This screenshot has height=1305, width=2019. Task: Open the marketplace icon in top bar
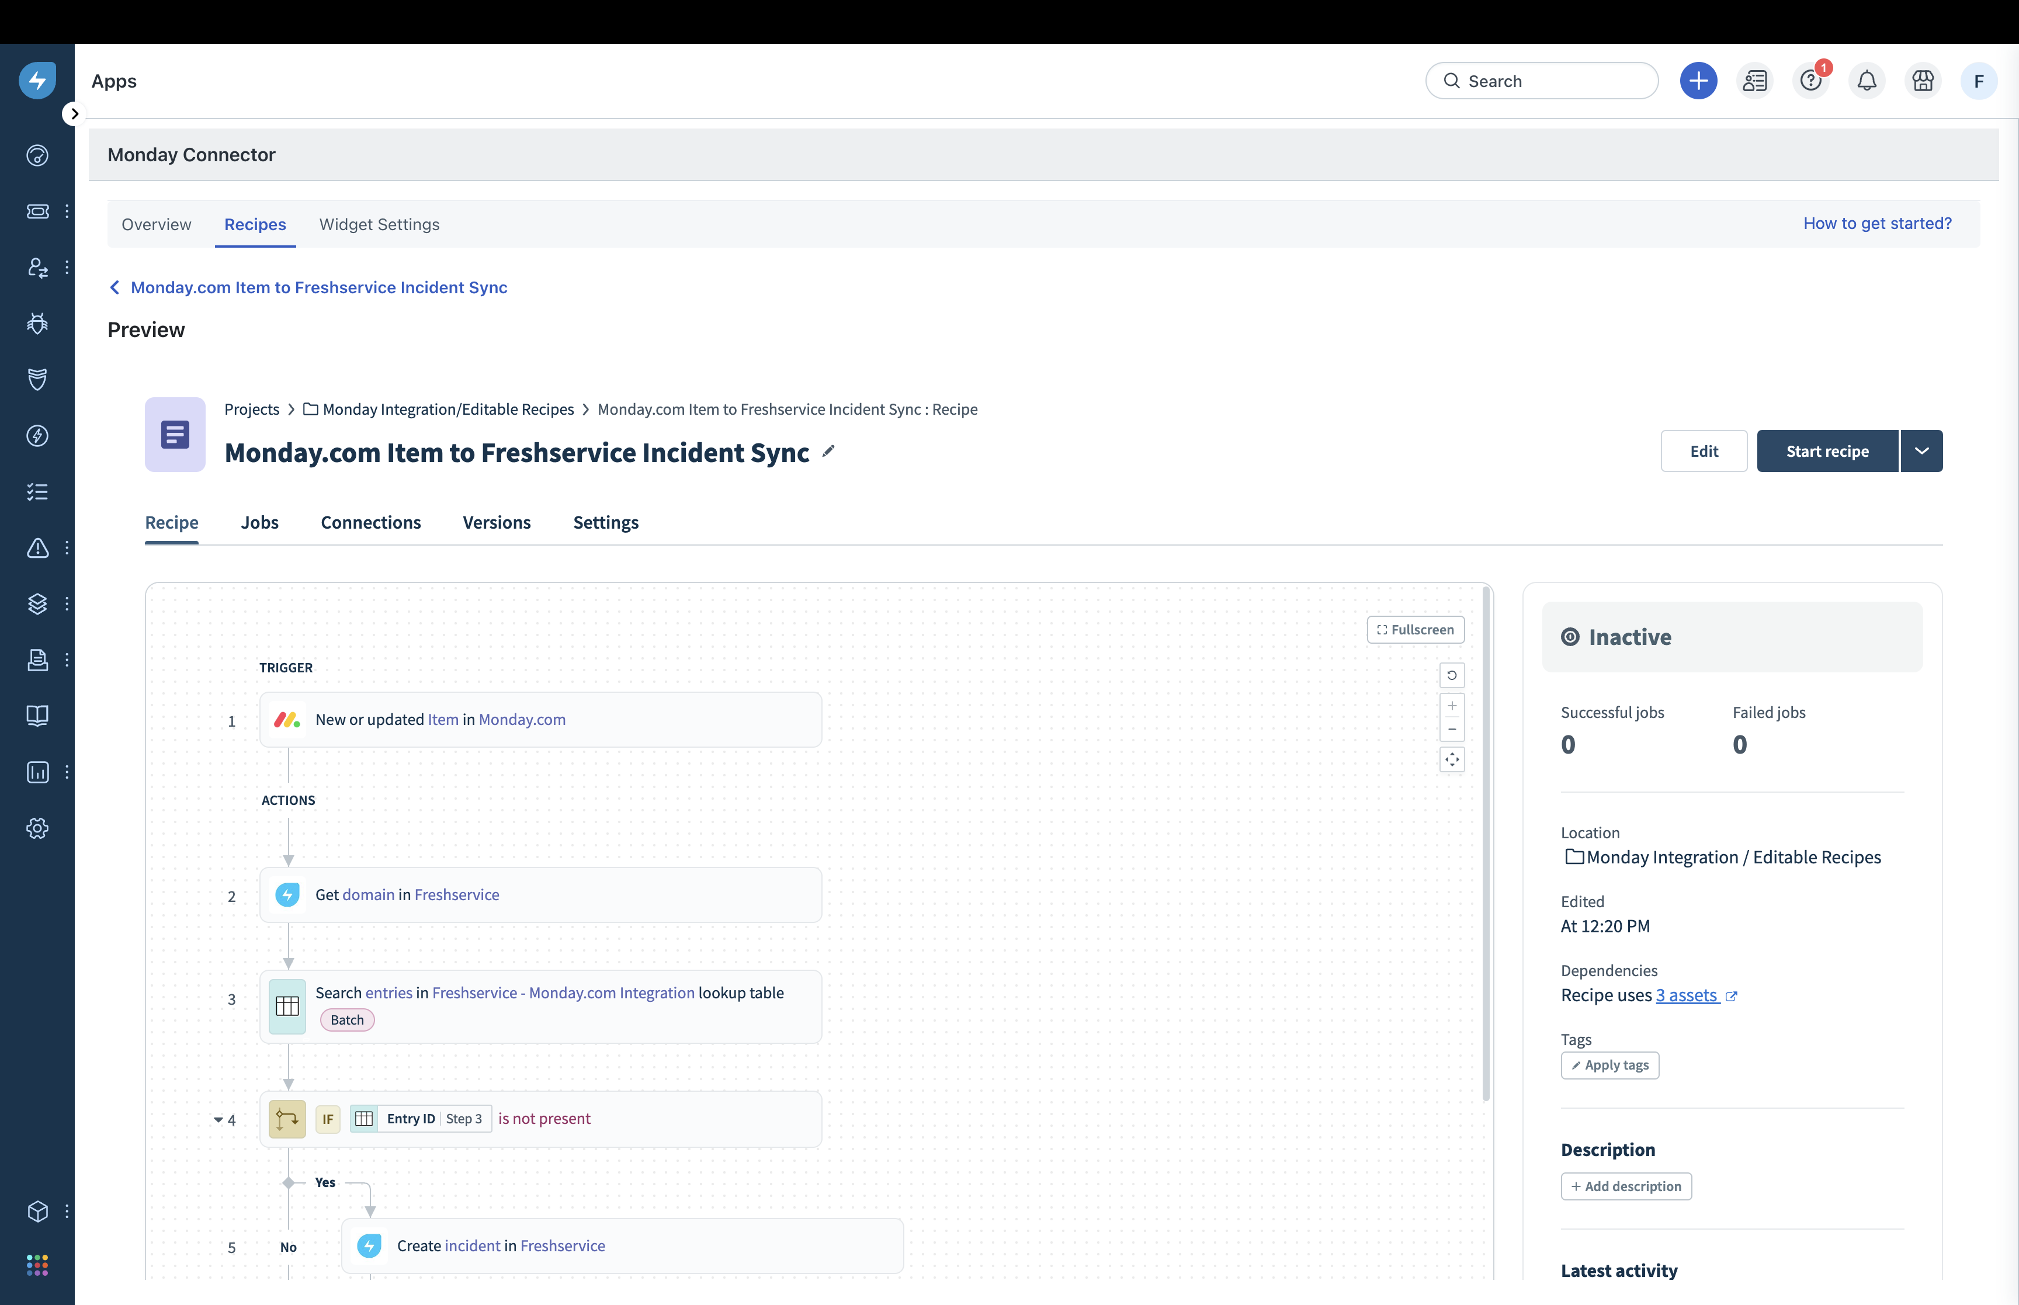click(1923, 81)
